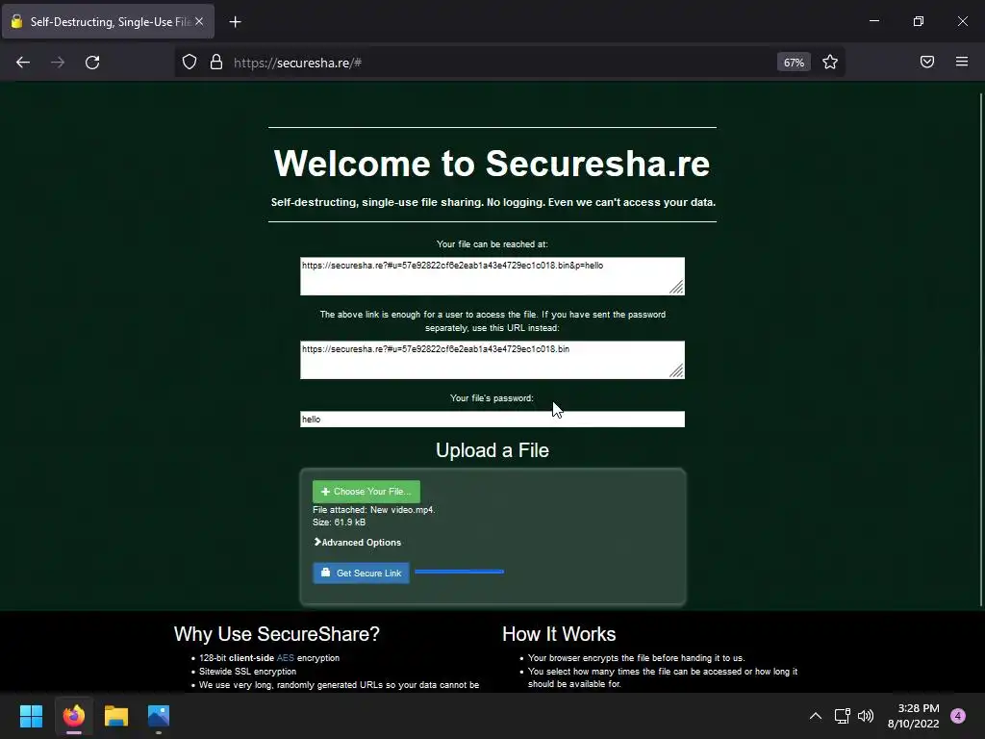Viewport: 985px width, 739px height.
Task: Click 'Your file can be reached at:' label
Action: click(x=492, y=243)
